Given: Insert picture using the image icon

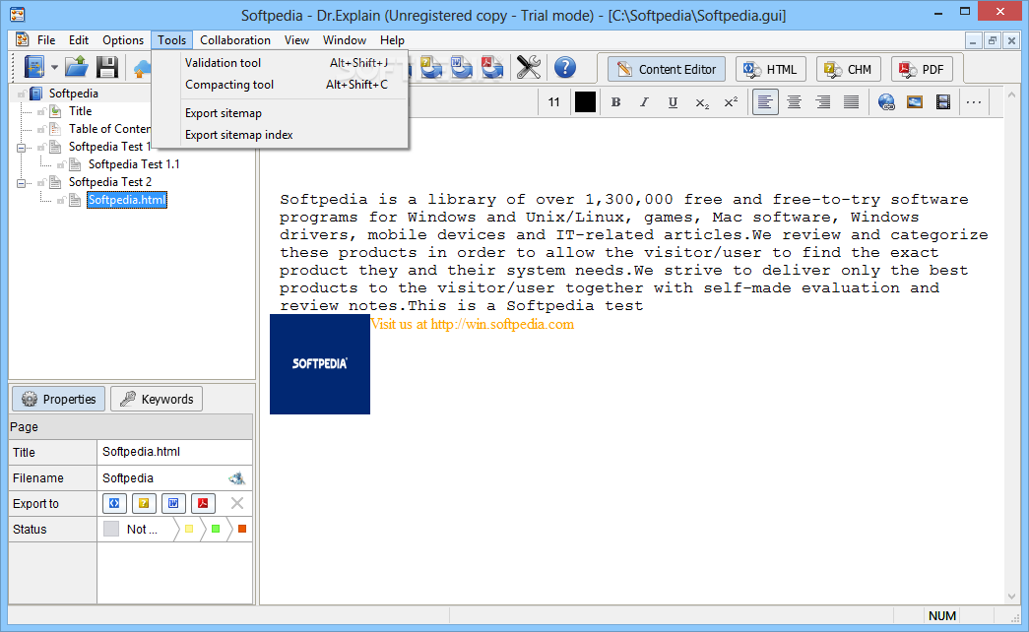Looking at the screenshot, I should [x=915, y=102].
